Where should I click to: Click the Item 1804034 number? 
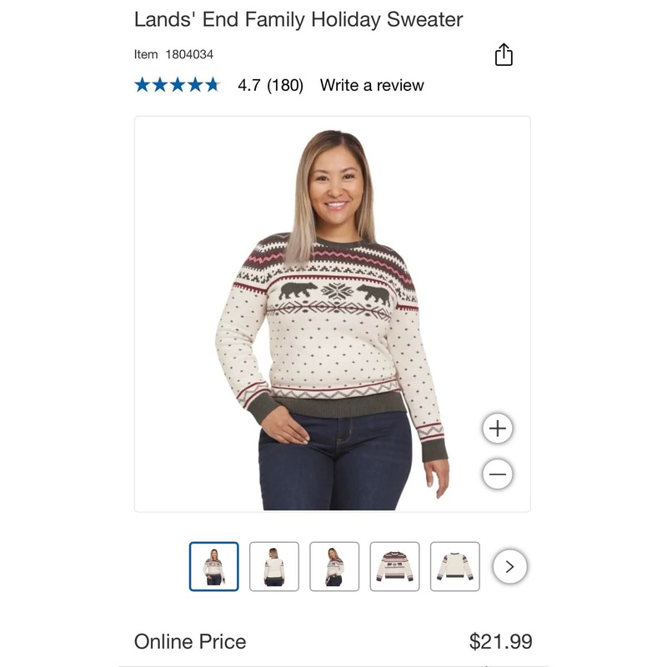point(173,54)
